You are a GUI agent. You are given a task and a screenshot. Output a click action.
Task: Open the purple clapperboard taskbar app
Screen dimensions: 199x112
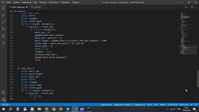(x=82, y=109)
